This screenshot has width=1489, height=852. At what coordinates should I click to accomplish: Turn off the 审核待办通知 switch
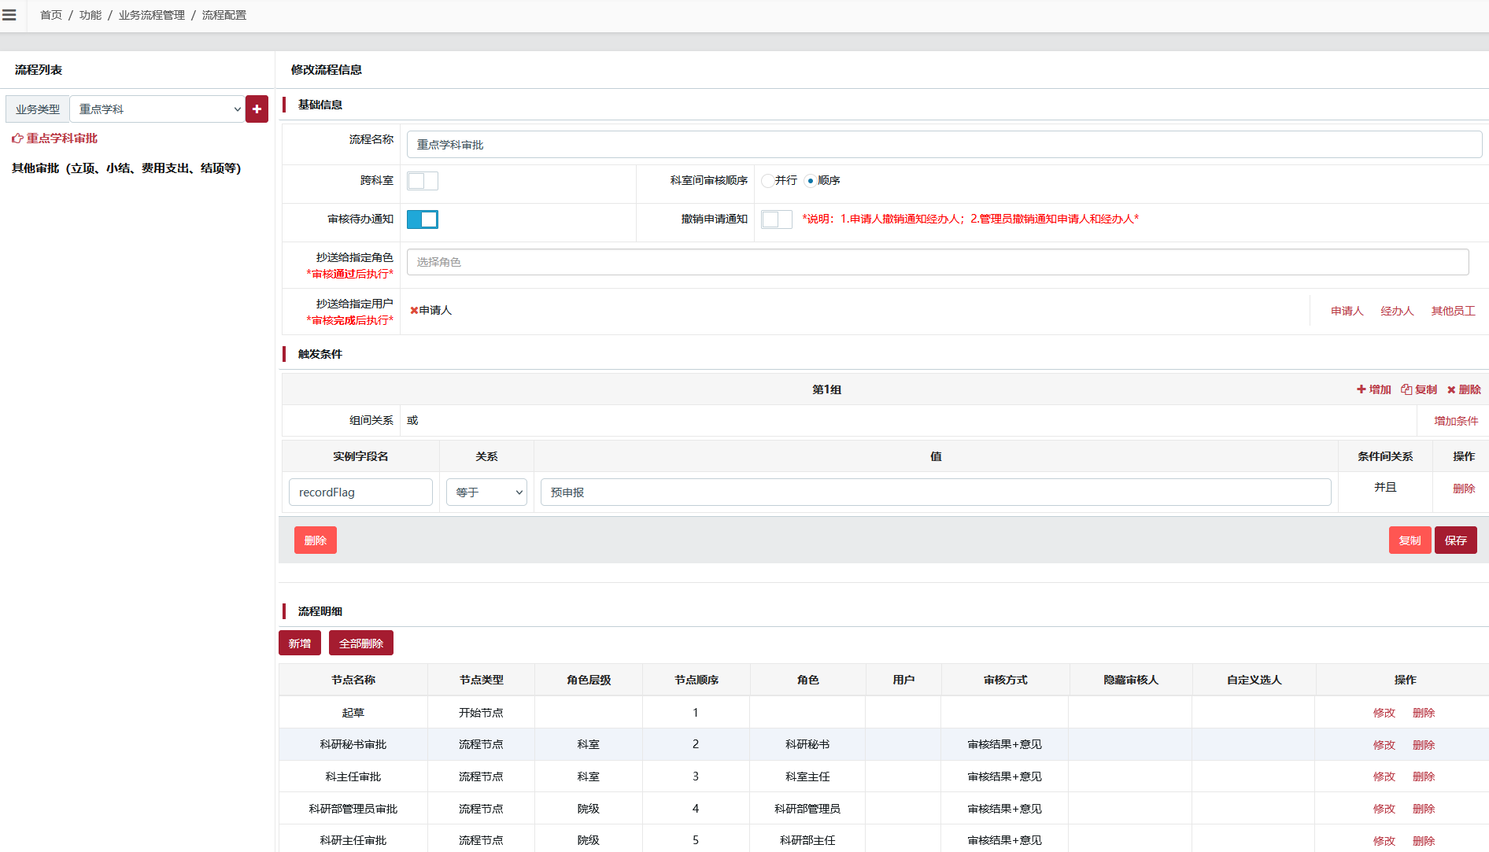423,219
